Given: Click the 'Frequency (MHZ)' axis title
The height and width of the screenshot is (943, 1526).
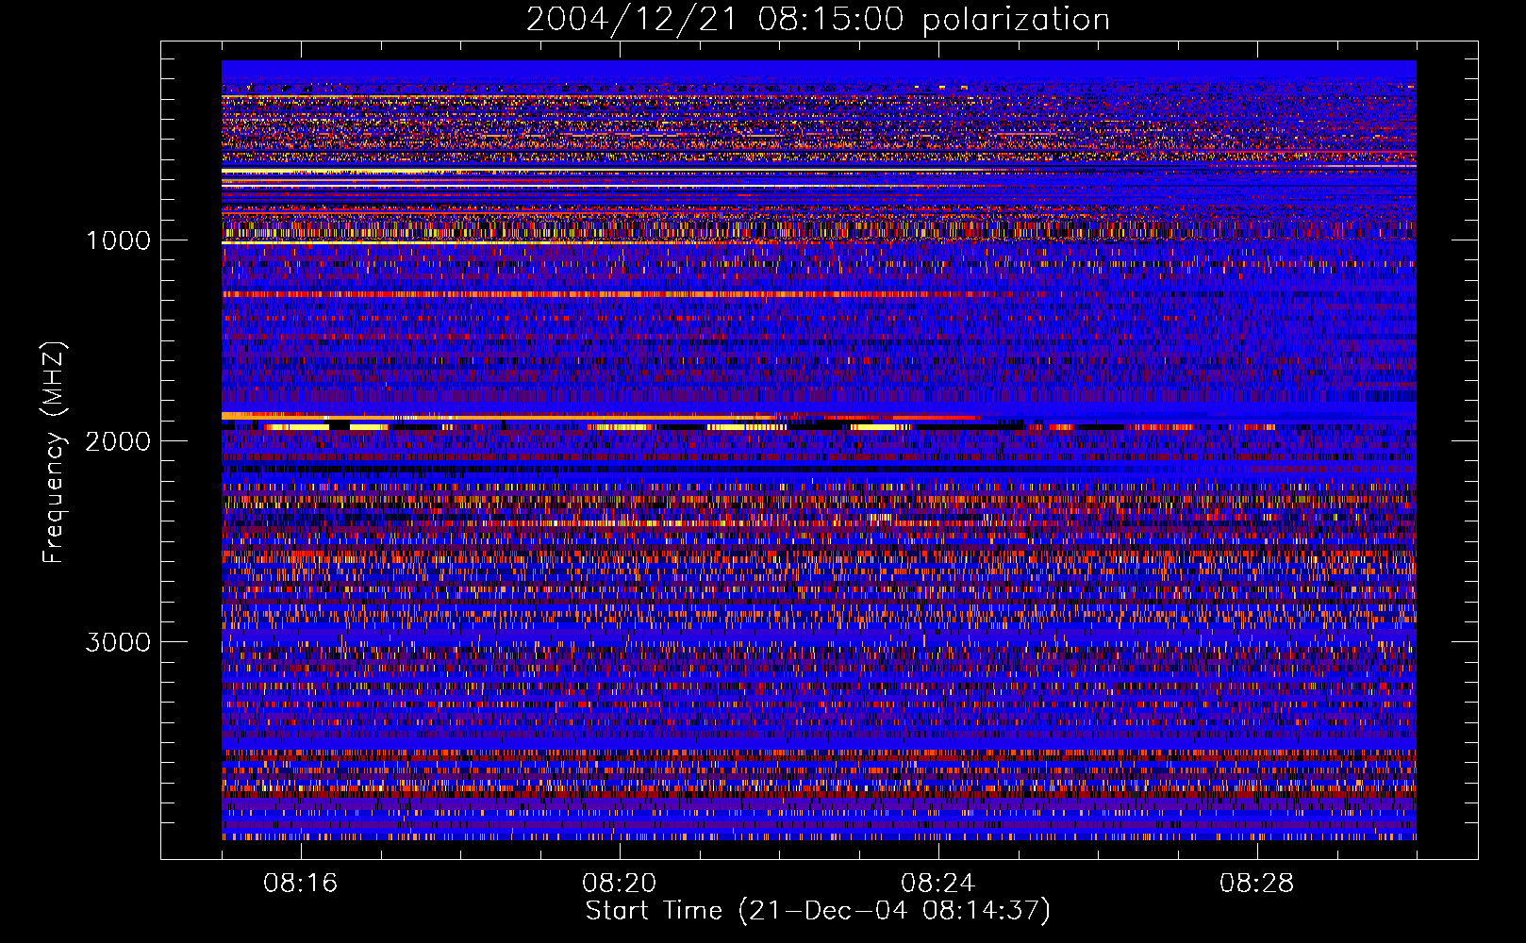Looking at the screenshot, I should 53,453.
